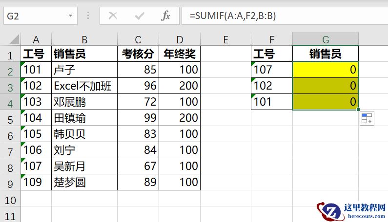Screen dimensions: 388x222
Task: Click the 工号 header in column F
Action: point(272,54)
